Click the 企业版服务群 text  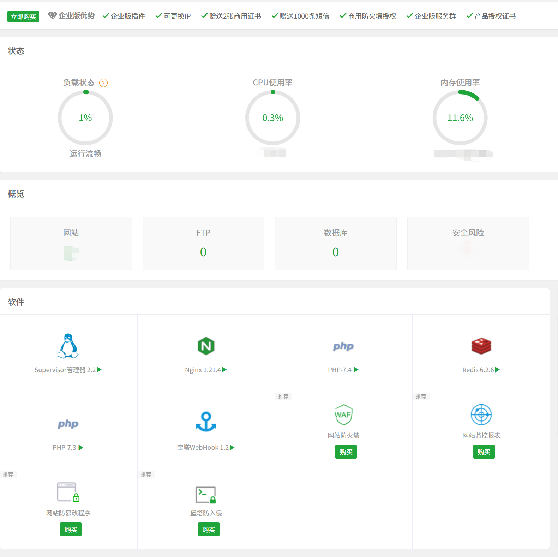click(435, 16)
